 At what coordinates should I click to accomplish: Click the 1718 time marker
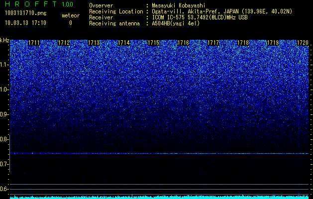243,43
